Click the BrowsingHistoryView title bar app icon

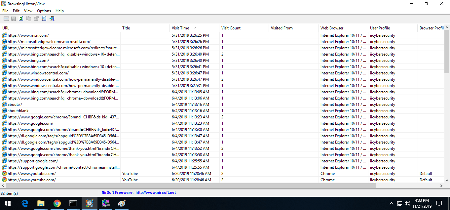[x=4, y=4]
